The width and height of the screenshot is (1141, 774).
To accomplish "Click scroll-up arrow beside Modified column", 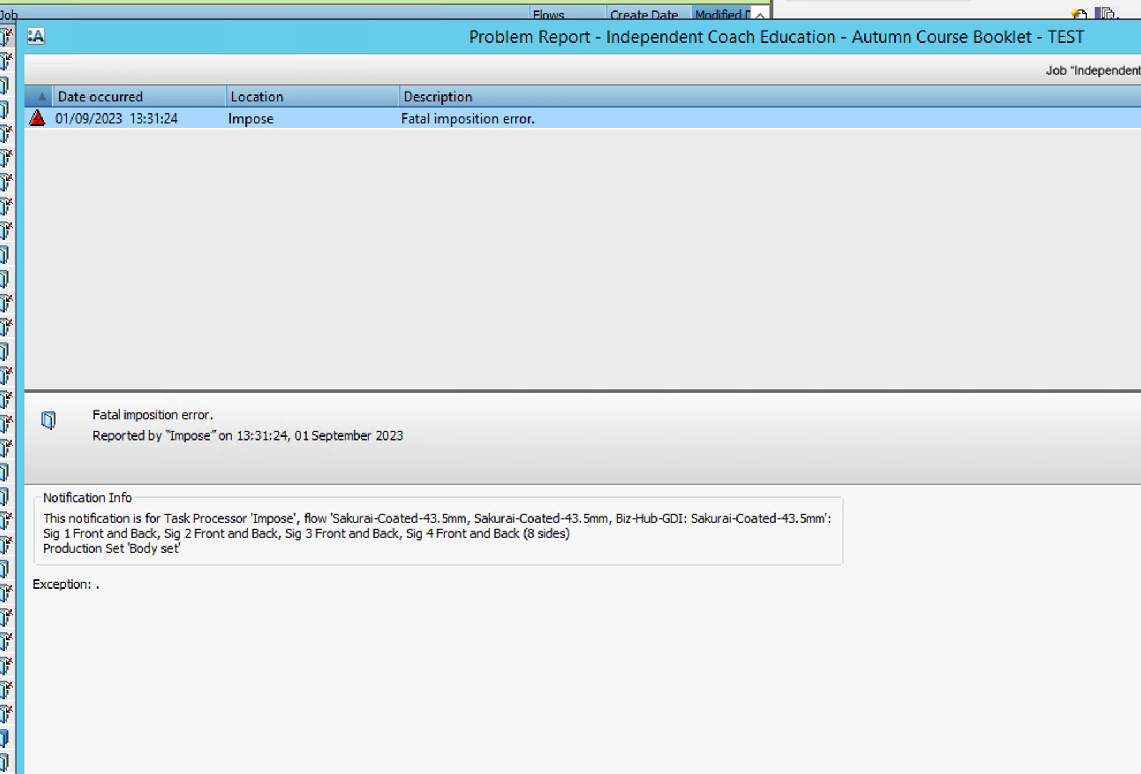I will (760, 16).
